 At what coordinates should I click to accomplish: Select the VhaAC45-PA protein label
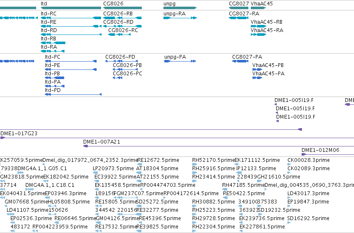[268, 74]
